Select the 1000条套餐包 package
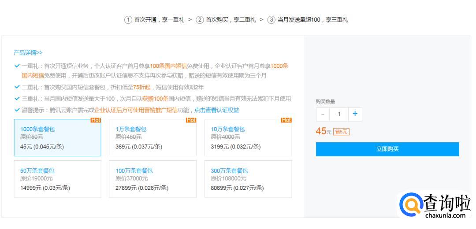 point(57,137)
